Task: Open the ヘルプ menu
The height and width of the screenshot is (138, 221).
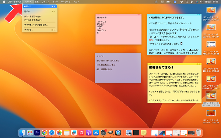Action: pyautogui.click(x=76, y=2)
